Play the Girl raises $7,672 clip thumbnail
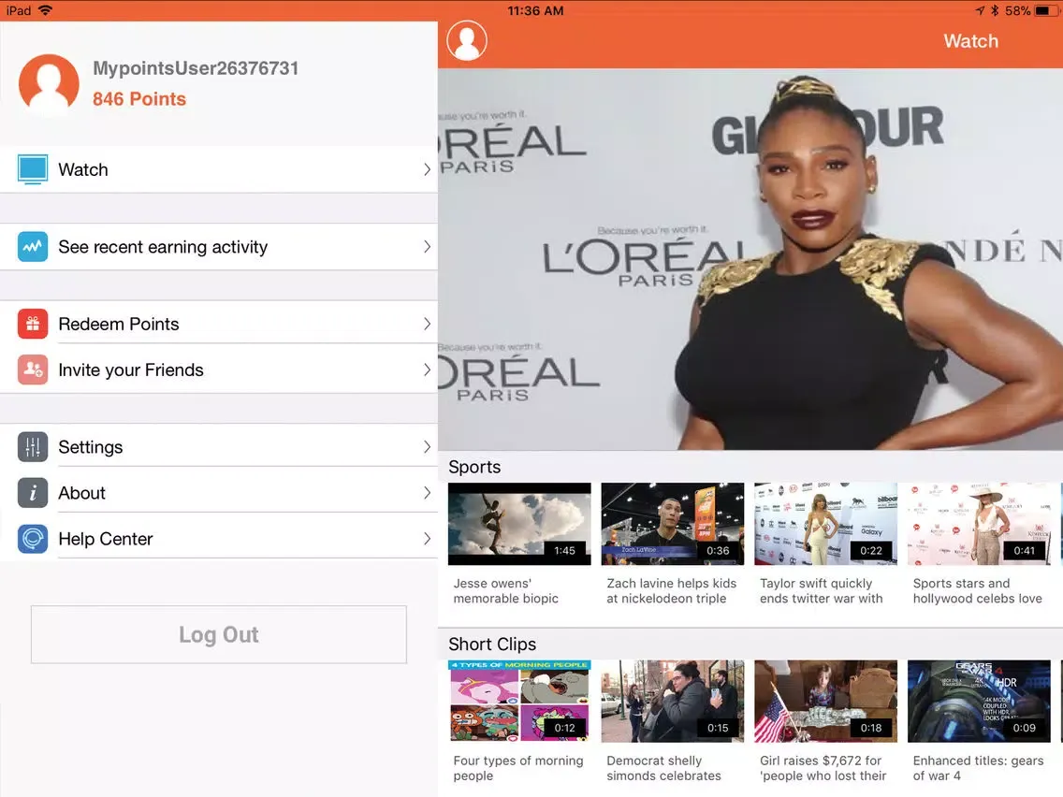The height and width of the screenshot is (797, 1063). point(825,702)
